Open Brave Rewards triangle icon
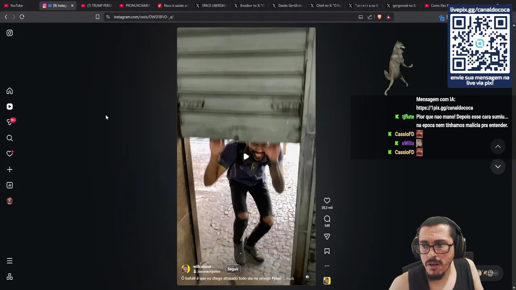 click(x=388, y=17)
